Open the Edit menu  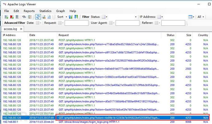pyautogui.click(x=16, y=11)
